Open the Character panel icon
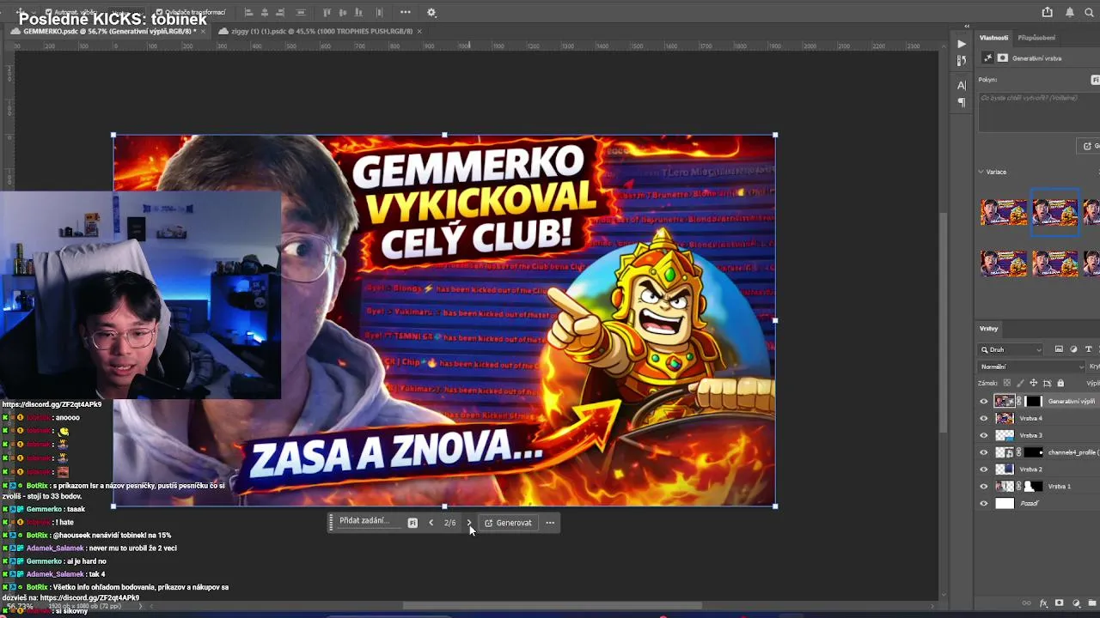 [x=962, y=85]
